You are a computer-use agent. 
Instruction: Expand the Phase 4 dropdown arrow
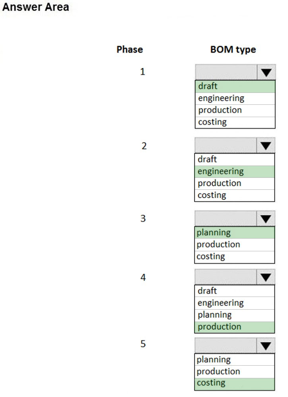click(266, 277)
